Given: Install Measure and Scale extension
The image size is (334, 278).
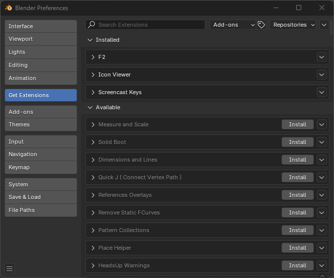Looking at the screenshot, I should 298,124.
